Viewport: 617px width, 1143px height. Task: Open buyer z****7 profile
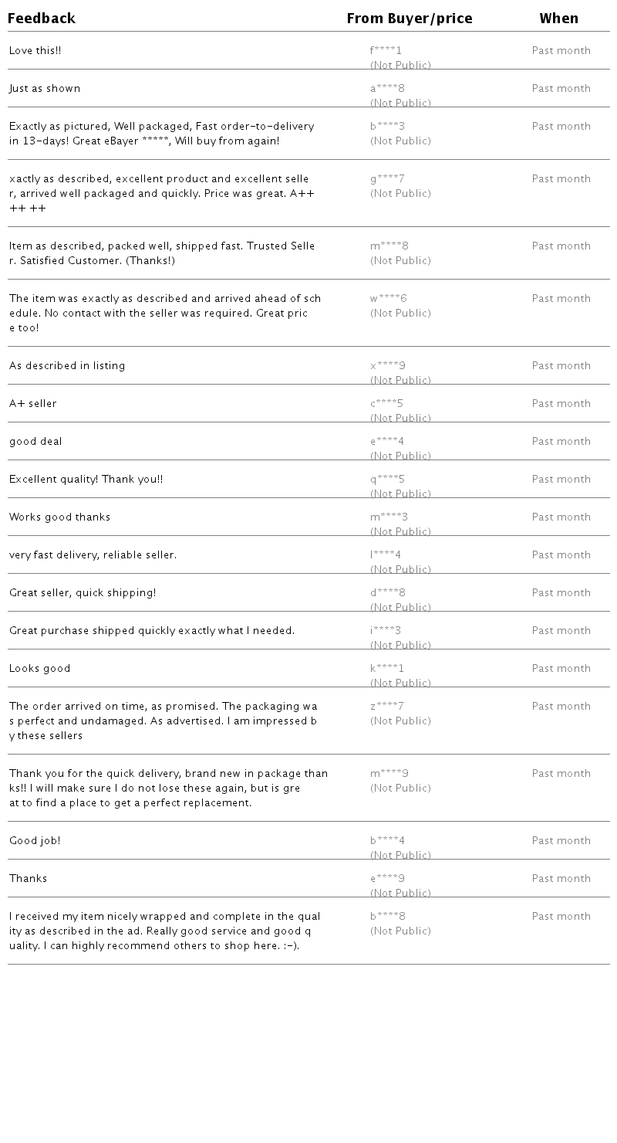click(x=387, y=707)
